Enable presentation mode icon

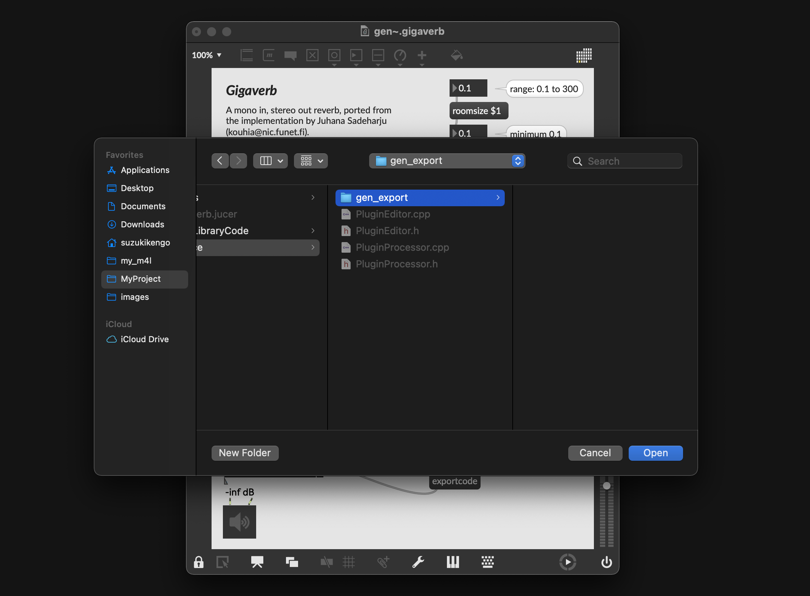257,562
